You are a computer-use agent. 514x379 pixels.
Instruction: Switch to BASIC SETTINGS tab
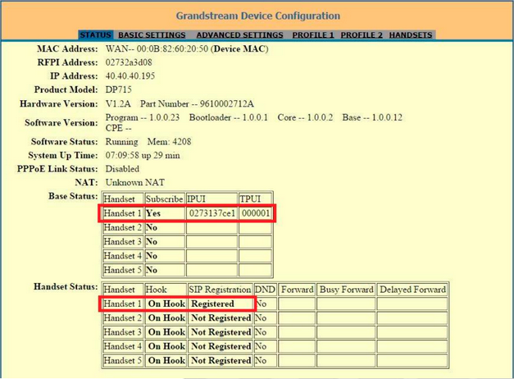click(x=152, y=34)
